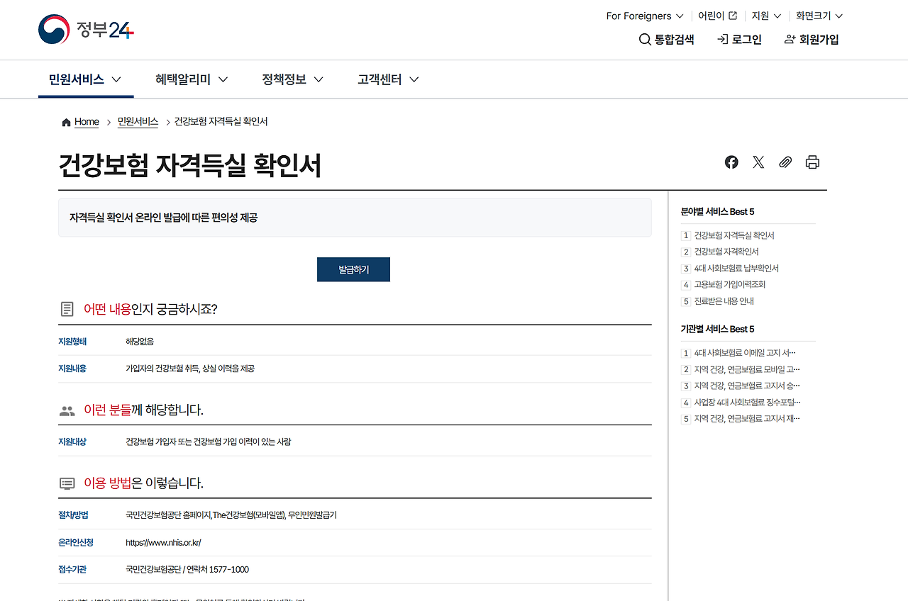Click 민원서비스 in the breadcrumb
This screenshot has width=908, height=601.
point(138,122)
